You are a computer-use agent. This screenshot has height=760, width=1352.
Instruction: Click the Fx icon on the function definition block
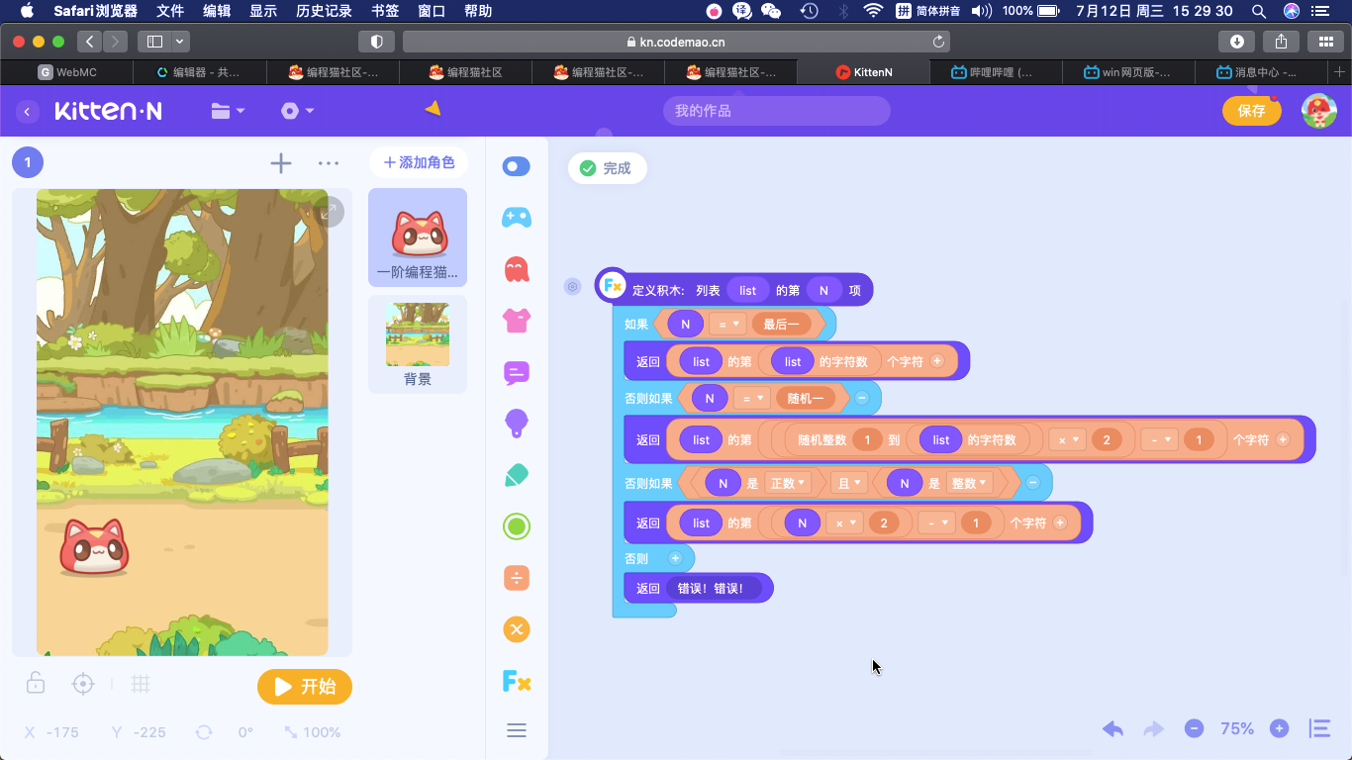point(613,287)
